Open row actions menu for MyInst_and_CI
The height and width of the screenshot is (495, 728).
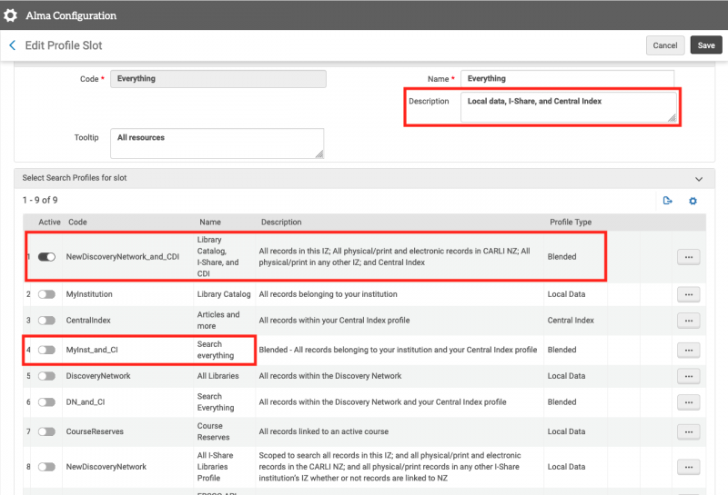[x=689, y=350]
